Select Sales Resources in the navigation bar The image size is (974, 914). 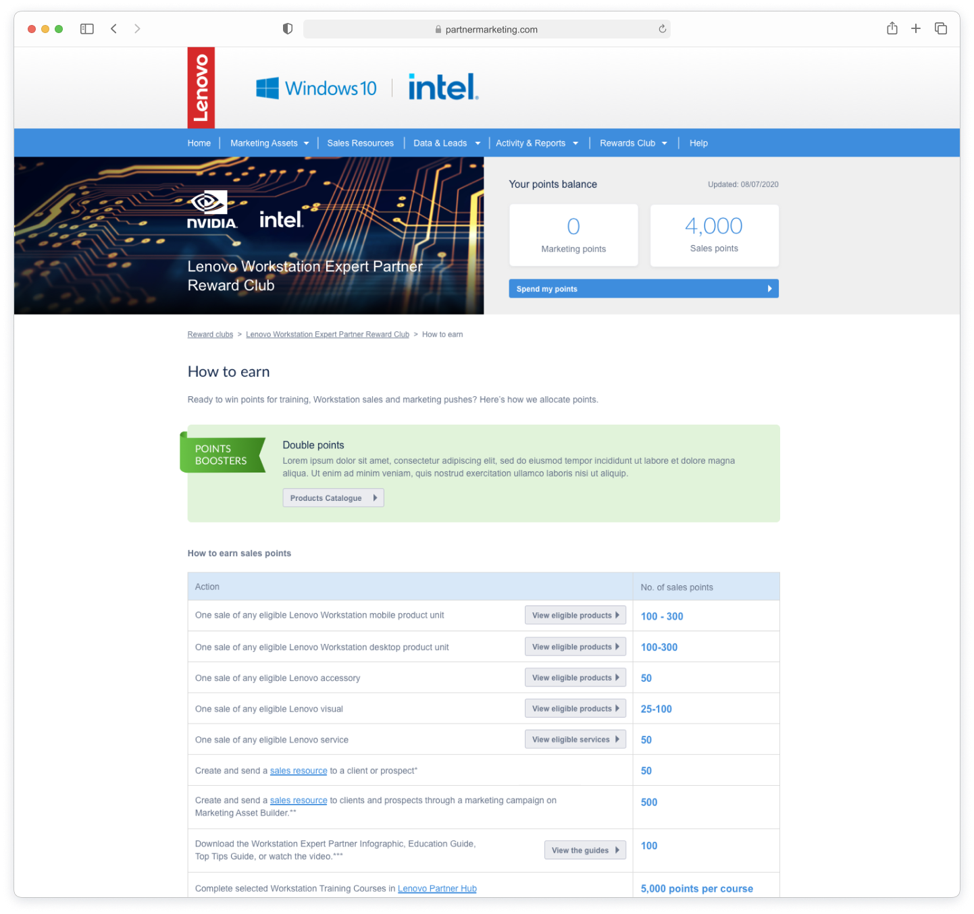coord(360,143)
